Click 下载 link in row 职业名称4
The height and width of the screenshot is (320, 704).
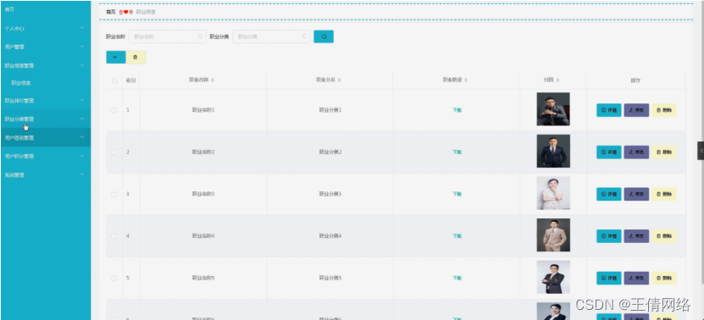457,236
